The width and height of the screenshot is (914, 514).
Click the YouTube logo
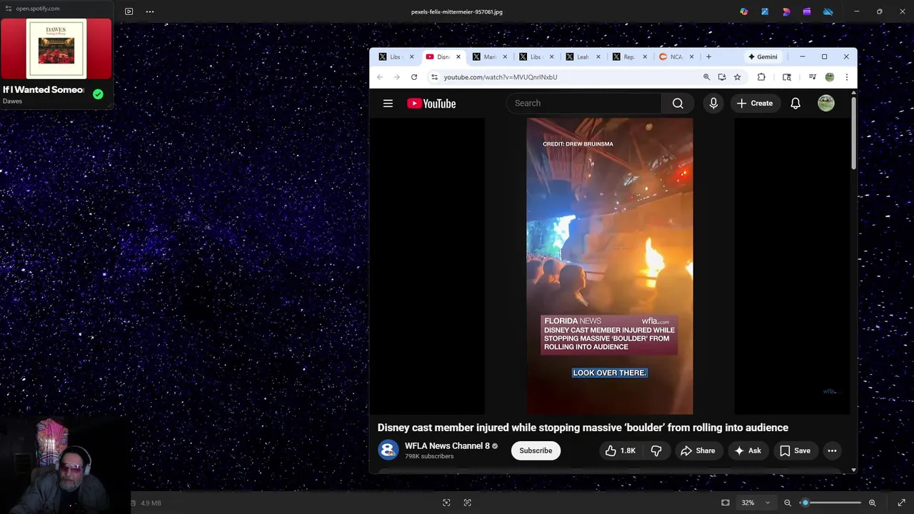431,104
